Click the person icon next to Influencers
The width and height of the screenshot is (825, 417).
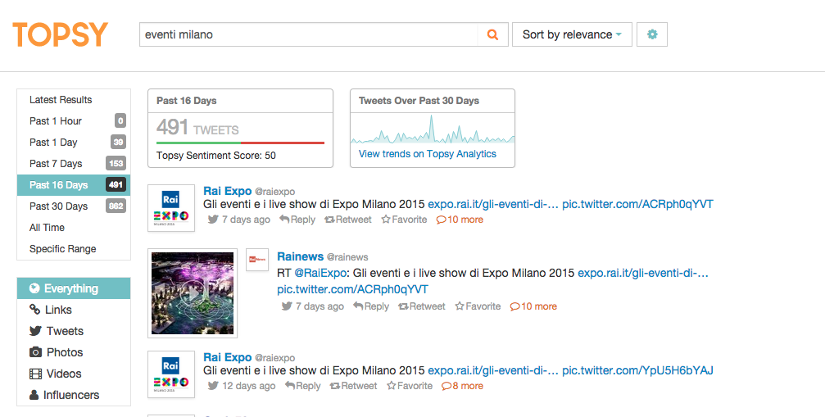point(34,395)
